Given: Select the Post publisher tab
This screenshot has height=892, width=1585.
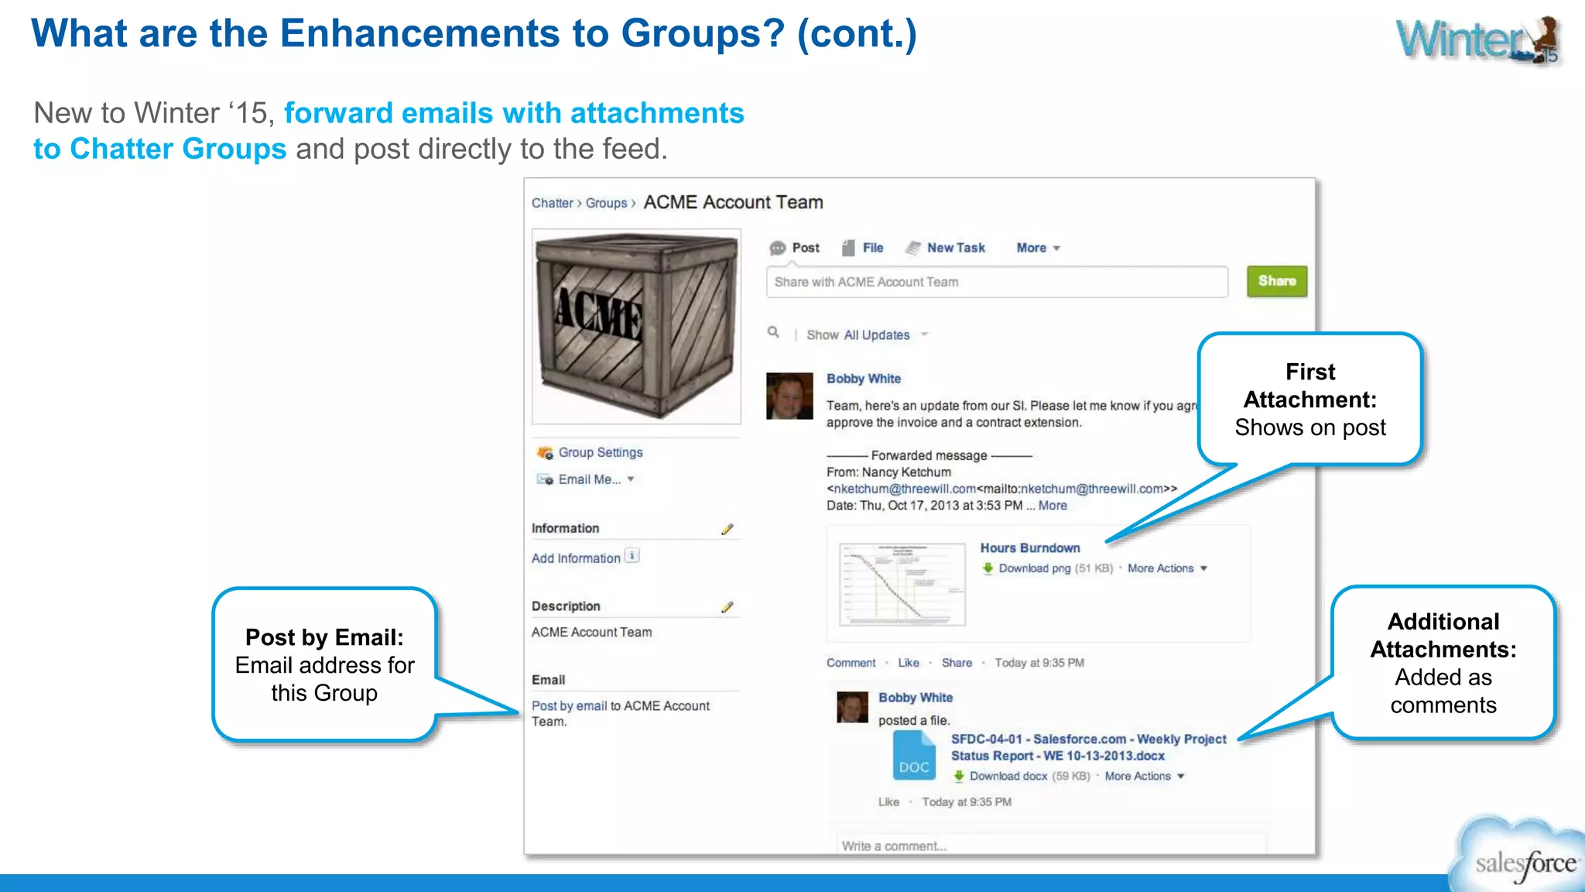Looking at the screenshot, I should click(x=806, y=248).
